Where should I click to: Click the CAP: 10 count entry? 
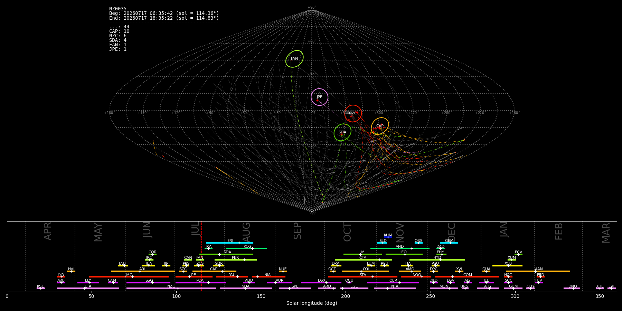click(119, 31)
